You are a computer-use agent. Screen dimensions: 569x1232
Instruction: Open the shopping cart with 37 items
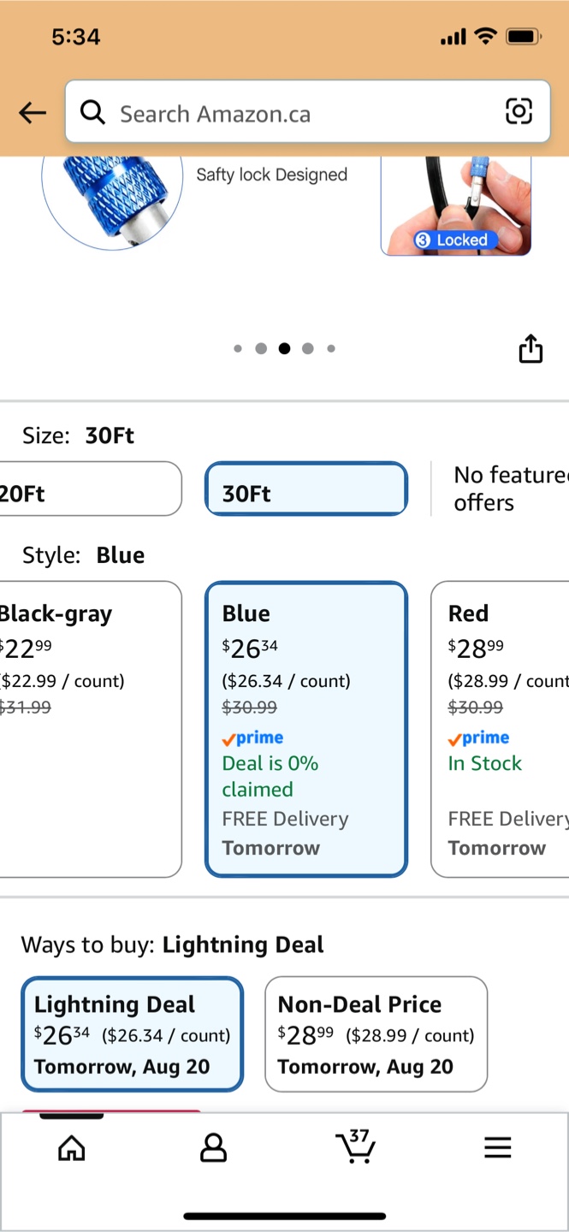[355, 1146]
